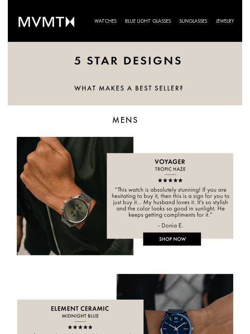Click the Element Ceramic five-star rating
This screenshot has width=250, height=334.
(80, 327)
